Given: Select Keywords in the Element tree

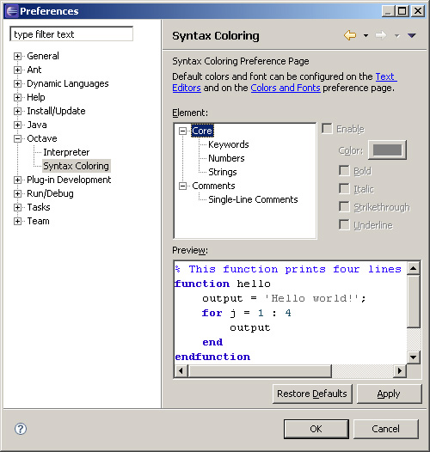Looking at the screenshot, I should (228, 144).
